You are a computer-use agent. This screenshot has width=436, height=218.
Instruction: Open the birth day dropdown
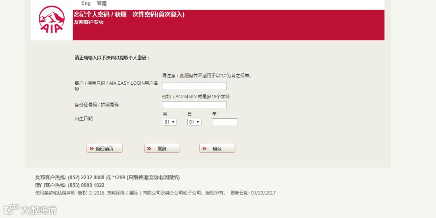click(194, 122)
